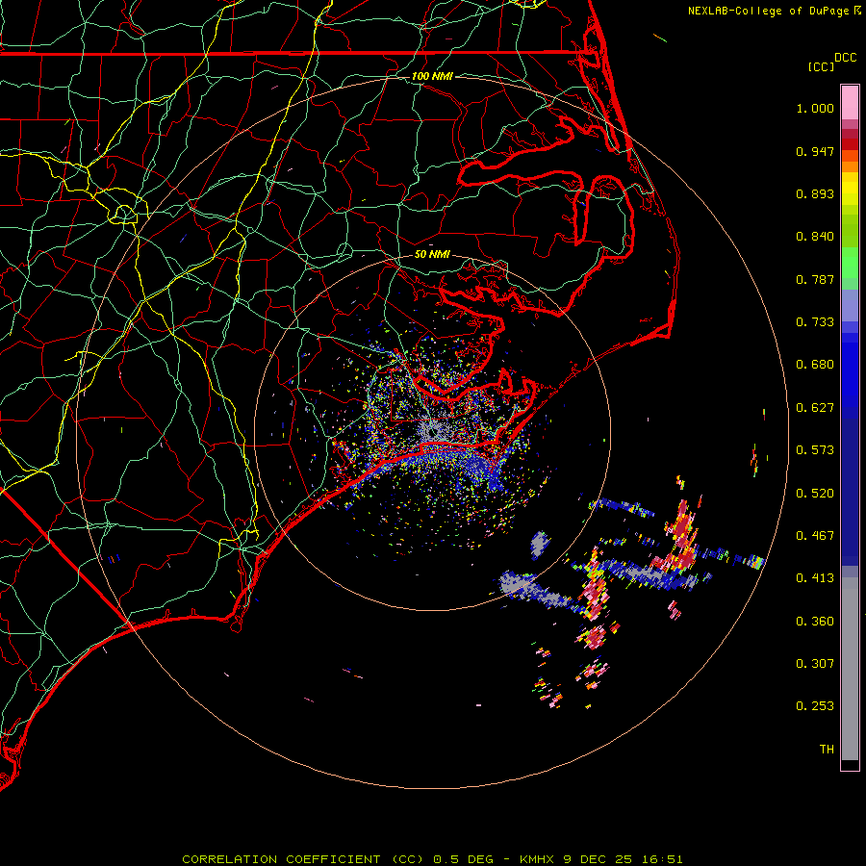Click the [CC] units label
The image size is (866, 866).
821,66
